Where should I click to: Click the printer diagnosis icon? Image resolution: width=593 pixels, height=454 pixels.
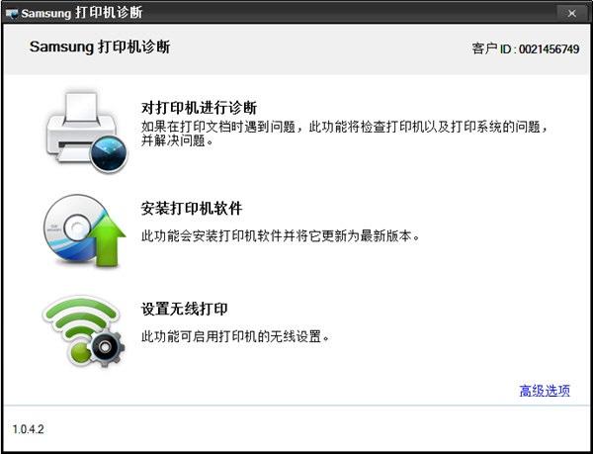[87, 132]
